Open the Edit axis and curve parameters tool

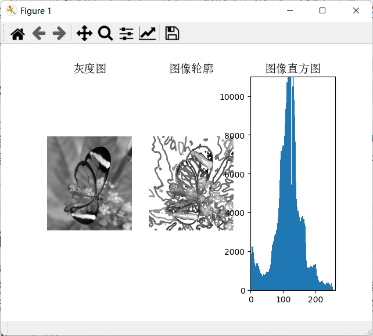(x=147, y=33)
